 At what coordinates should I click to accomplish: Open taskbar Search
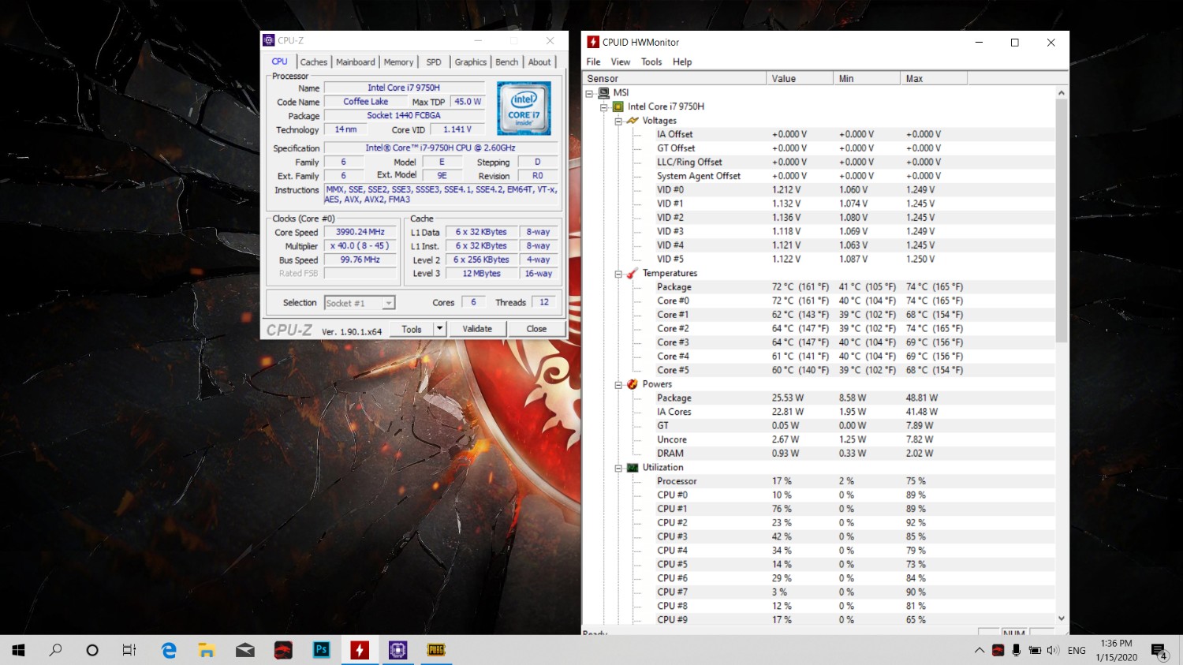point(55,650)
